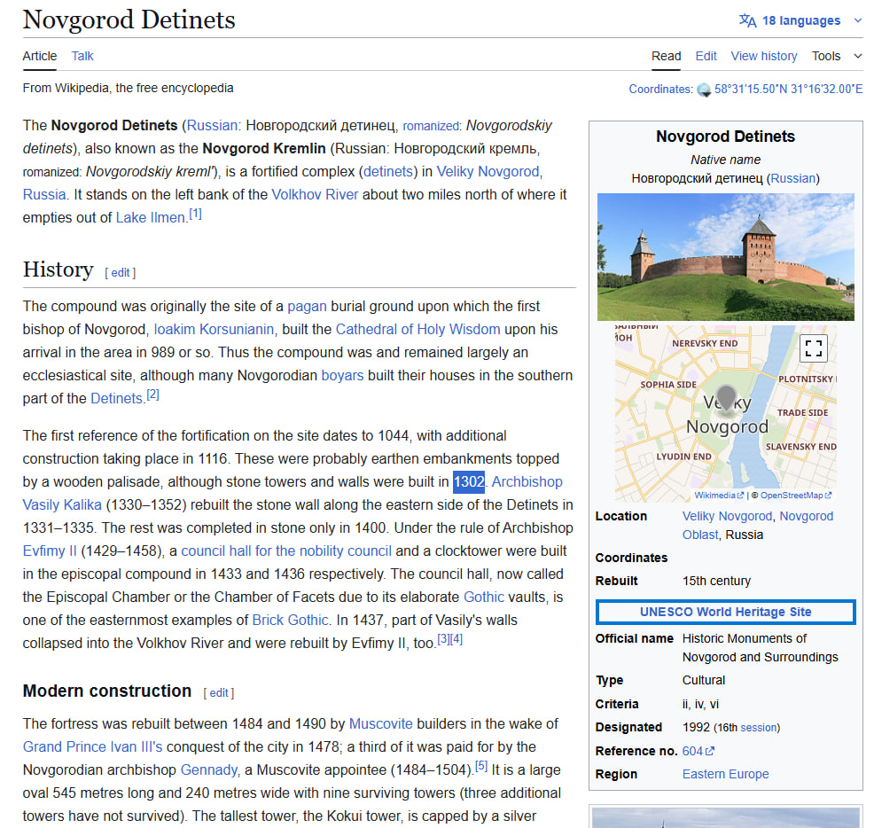874x828 pixels.
Task: Jump to footnote reference [3]
Action: tap(444, 639)
